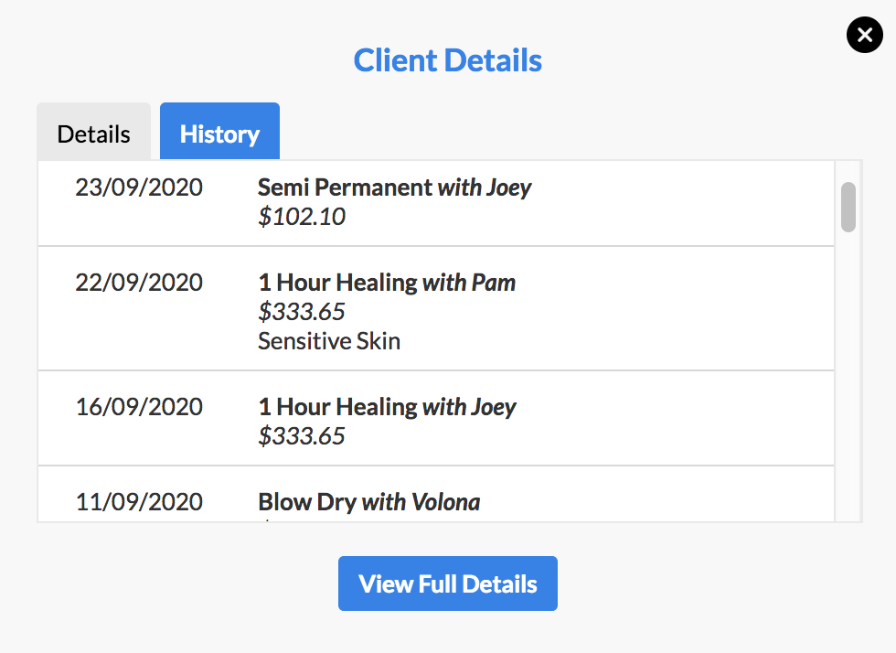Viewport: 896px width, 653px height.
Task: Click the Client Details heading
Action: pos(447,60)
